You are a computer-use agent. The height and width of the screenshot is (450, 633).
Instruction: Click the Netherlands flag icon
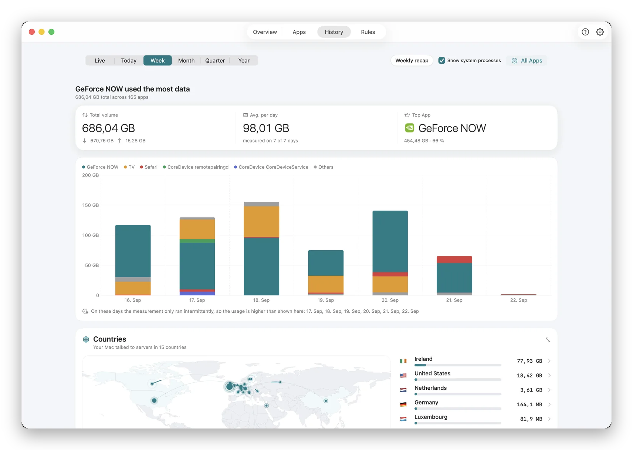coord(403,390)
